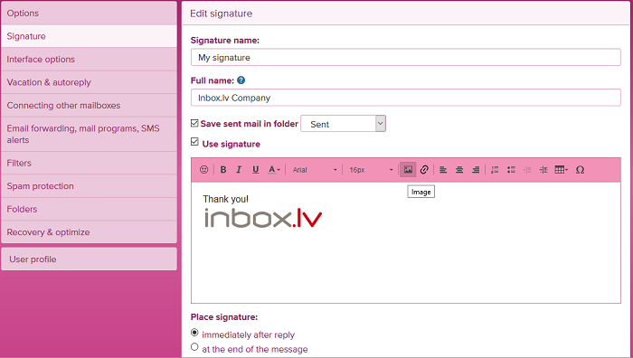
Task: Open the Sent folder dropdown
Action: pos(343,124)
